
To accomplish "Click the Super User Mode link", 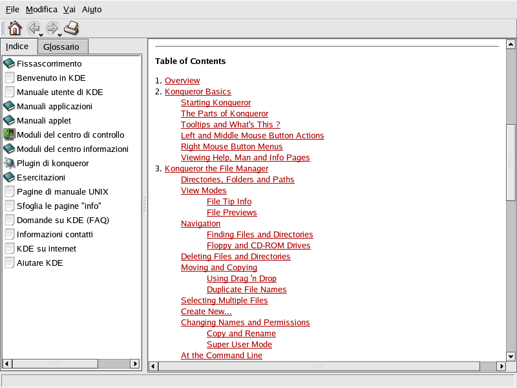I will (239, 345).
